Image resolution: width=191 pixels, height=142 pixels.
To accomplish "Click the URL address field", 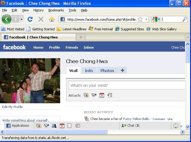I will coord(102,20).
